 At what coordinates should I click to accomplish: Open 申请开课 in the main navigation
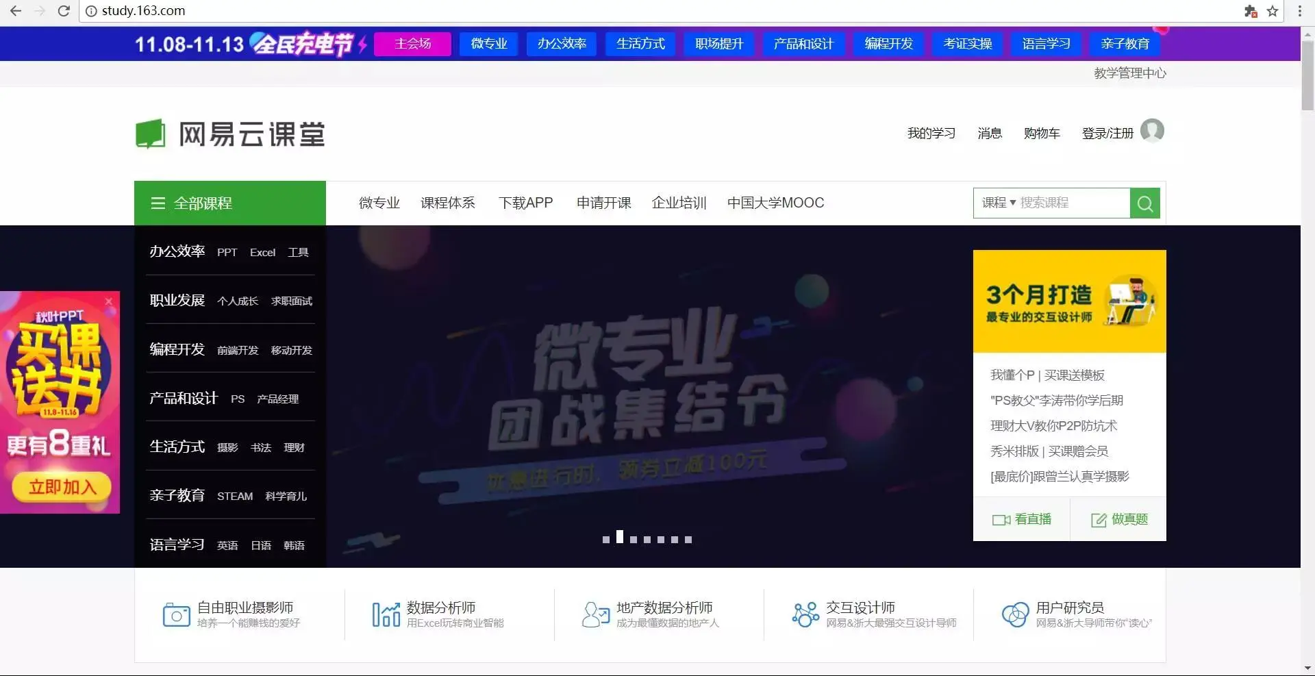603,203
